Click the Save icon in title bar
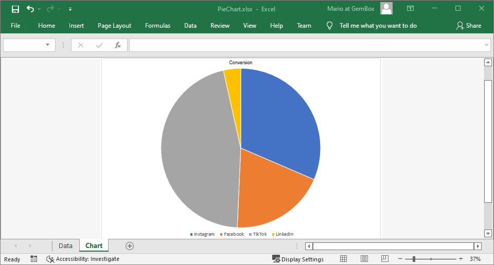Viewport: 494px width, 265px height. (15, 9)
